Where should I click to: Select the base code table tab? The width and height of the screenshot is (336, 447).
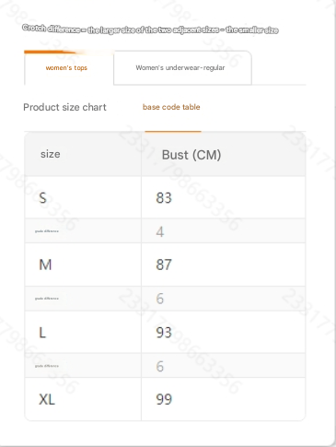(171, 107)
